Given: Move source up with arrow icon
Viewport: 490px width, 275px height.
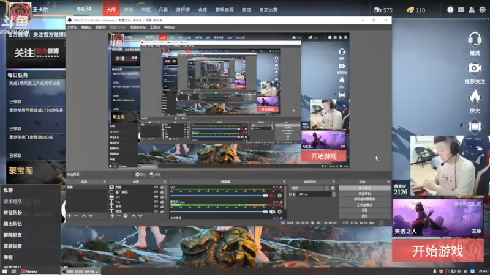Looking at the screenshot, I should 134,216.
